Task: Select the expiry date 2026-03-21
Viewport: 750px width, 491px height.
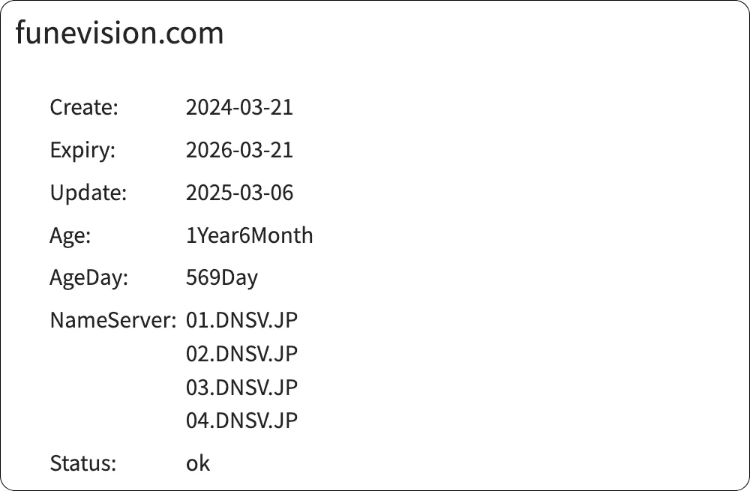Action: click(239, 151)
